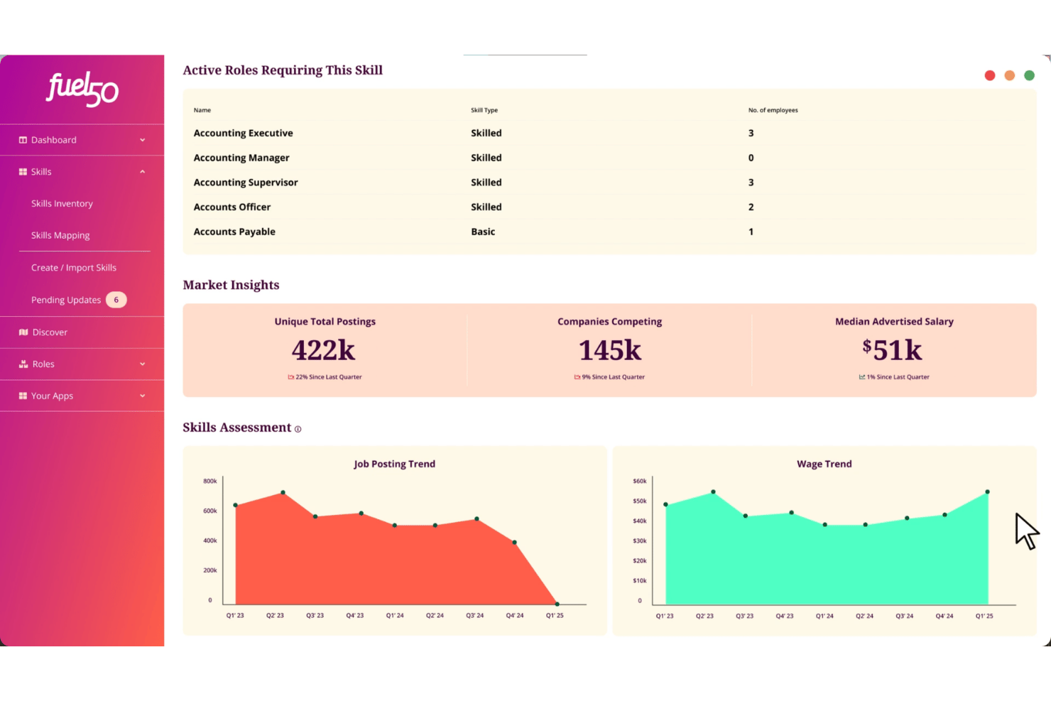The height and width of the screenshot is (701, 1051).
Task: Expand the Dashboard menu chevron
Action: pos(142,140)
